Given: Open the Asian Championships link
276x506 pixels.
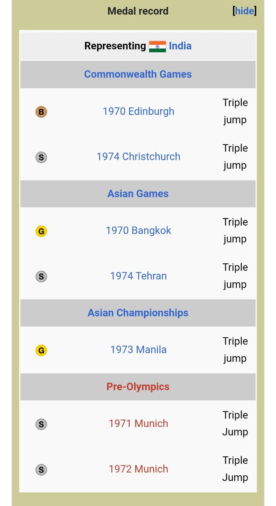Looking at the screenshot, I should pyautogui.click(x=138, y=313).
